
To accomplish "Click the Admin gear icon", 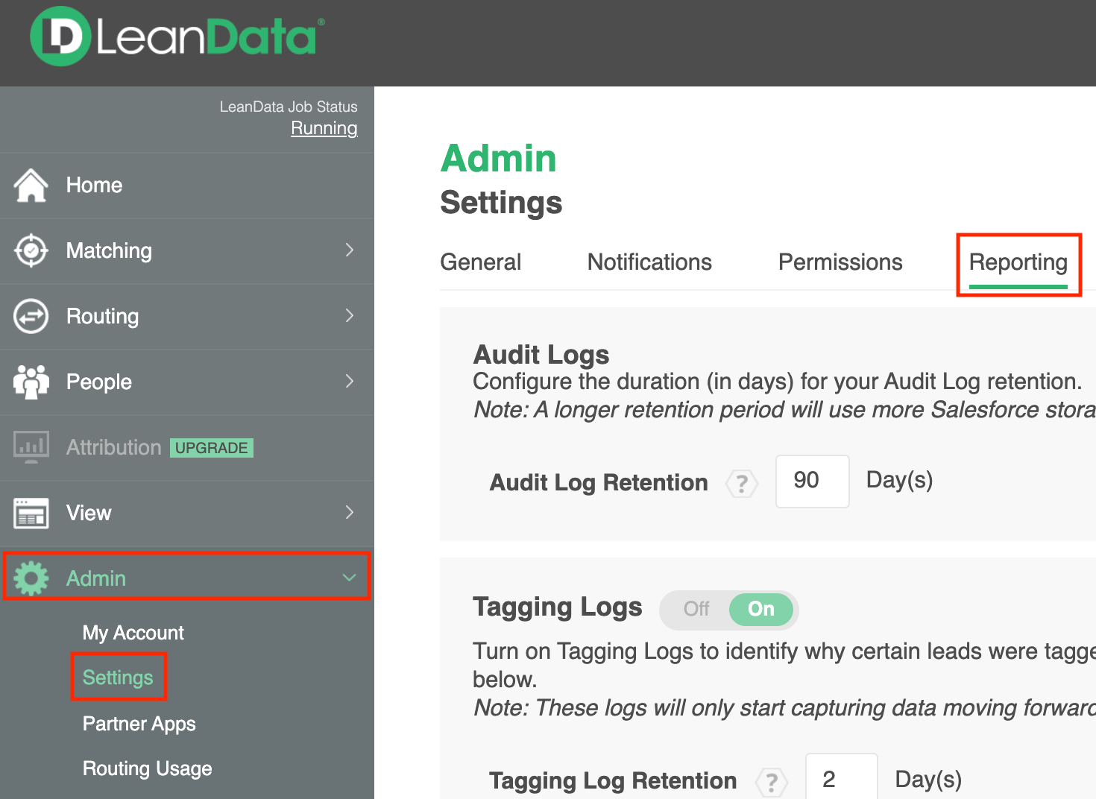I will (31, 578).
